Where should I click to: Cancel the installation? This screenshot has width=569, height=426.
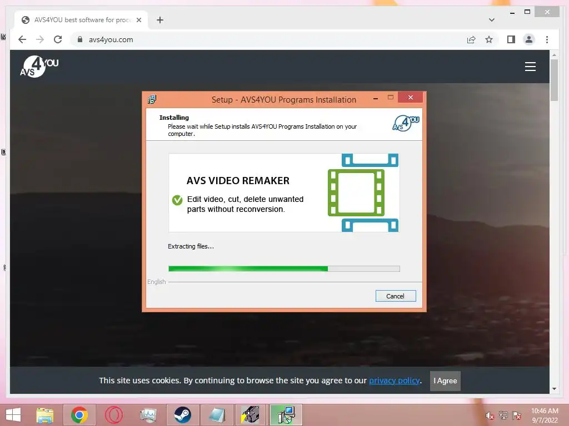point(396,296)
